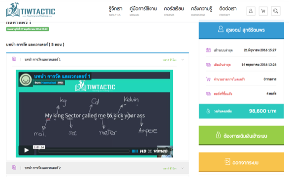Seek on the video progress bar

coord(84,151)
